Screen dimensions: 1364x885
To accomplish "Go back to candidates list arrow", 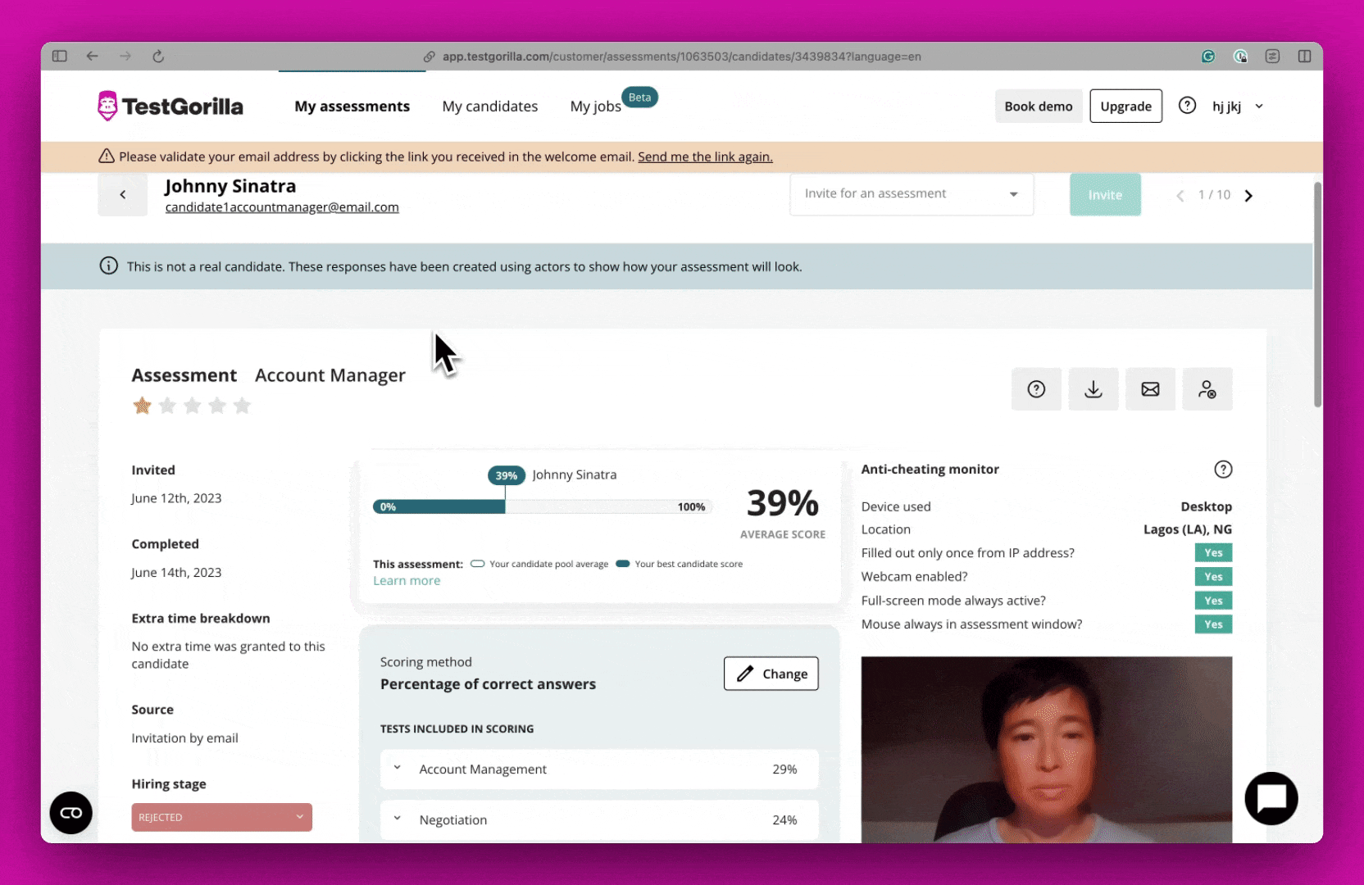I will tap(123, 195).
